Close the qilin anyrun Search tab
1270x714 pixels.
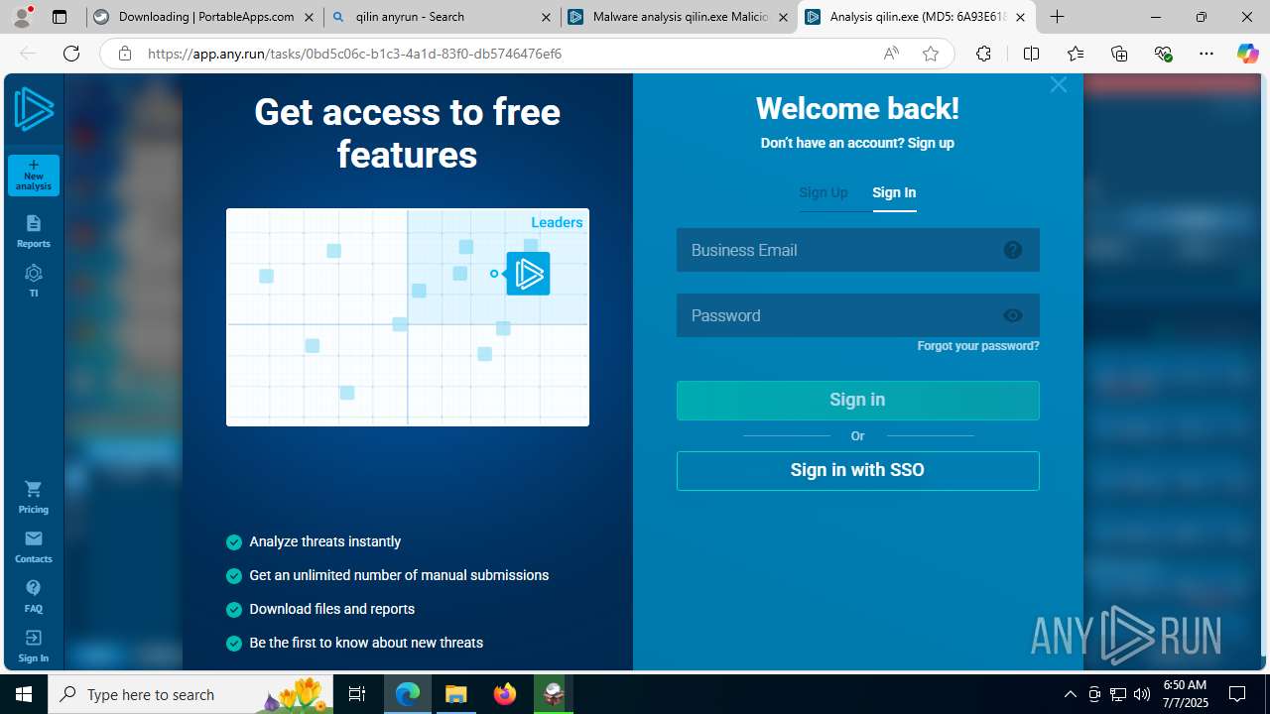(546, 17)
